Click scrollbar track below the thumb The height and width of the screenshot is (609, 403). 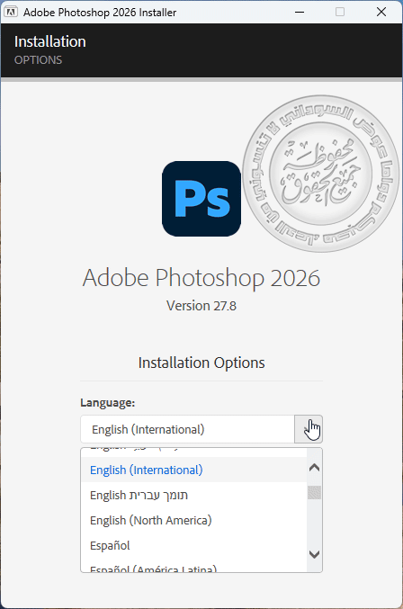click(x=314, y=523)
